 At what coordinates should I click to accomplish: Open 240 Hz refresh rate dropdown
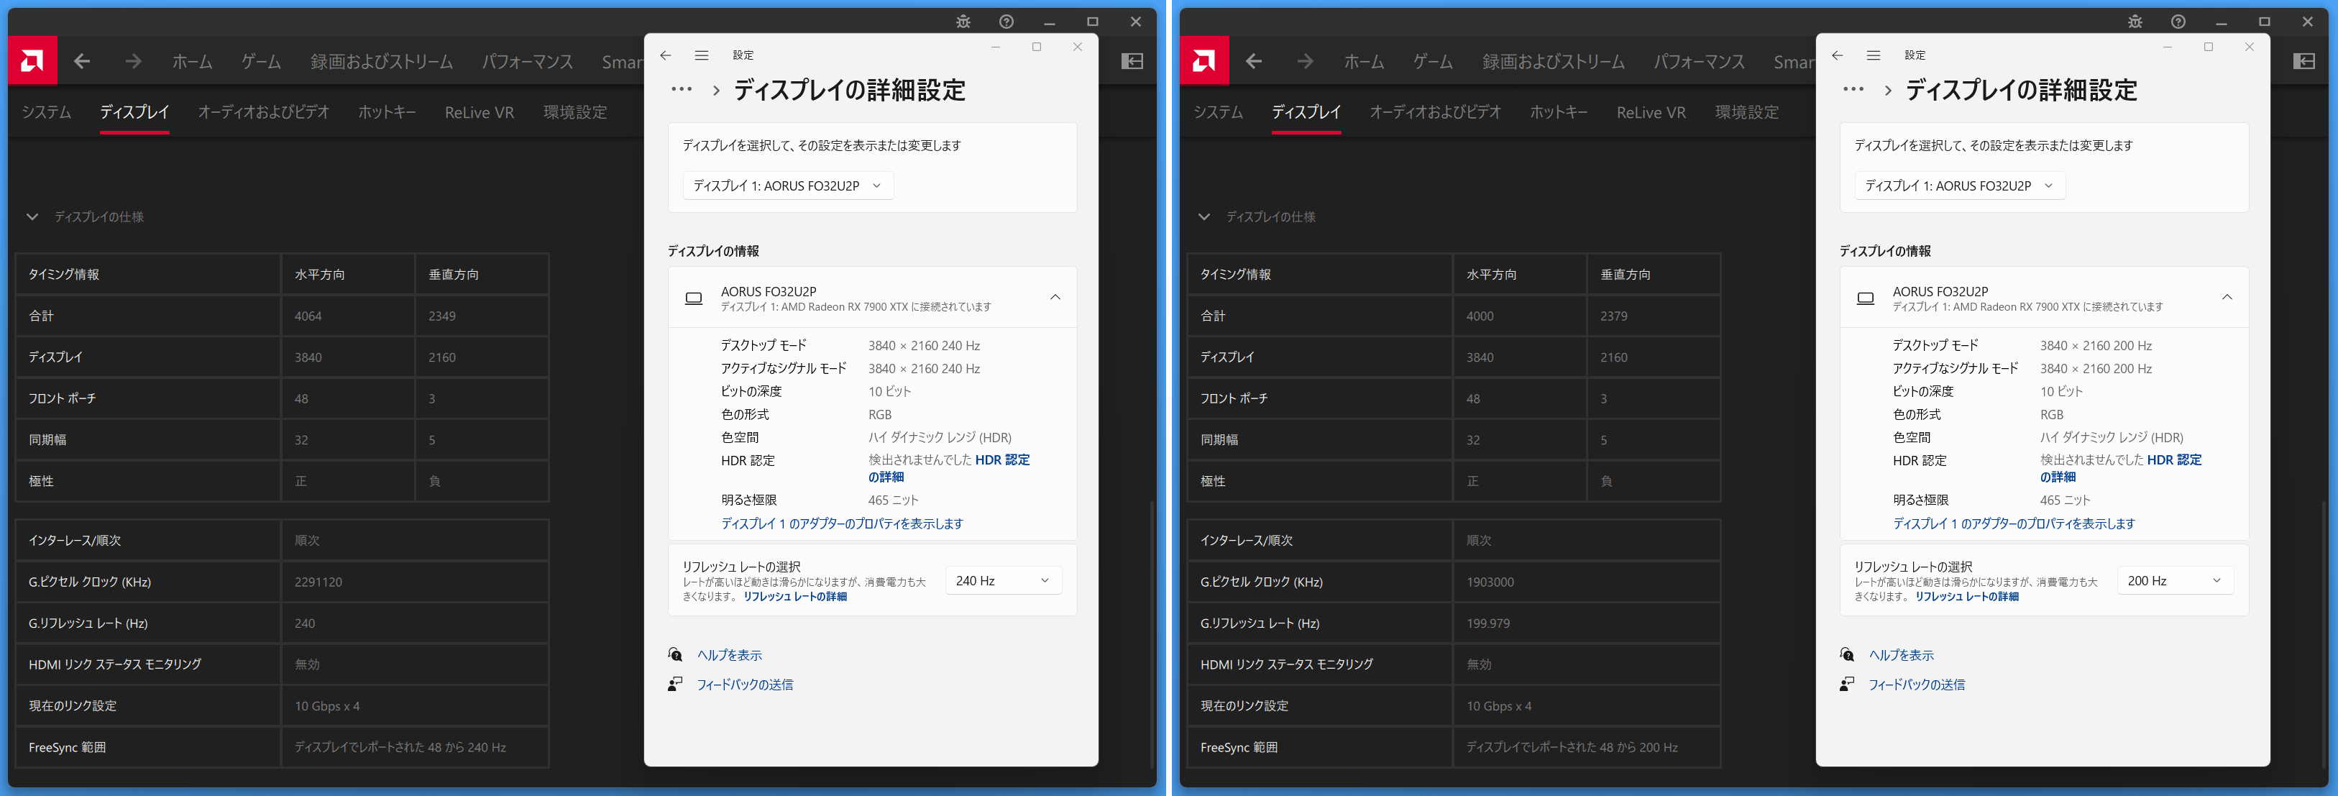pos(1003,580)
